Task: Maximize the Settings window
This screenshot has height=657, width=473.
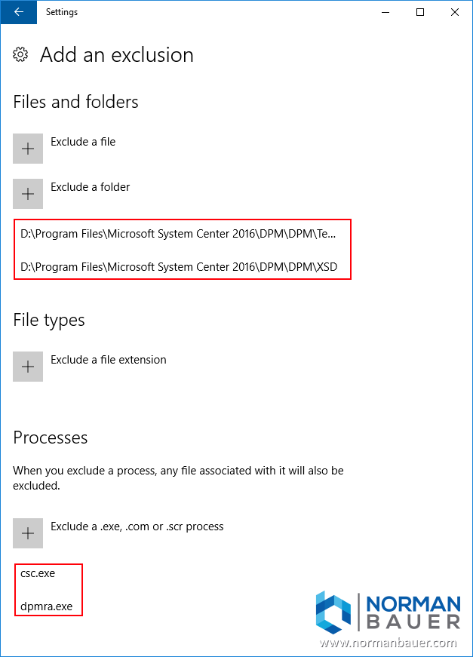Action: (420, 12)
